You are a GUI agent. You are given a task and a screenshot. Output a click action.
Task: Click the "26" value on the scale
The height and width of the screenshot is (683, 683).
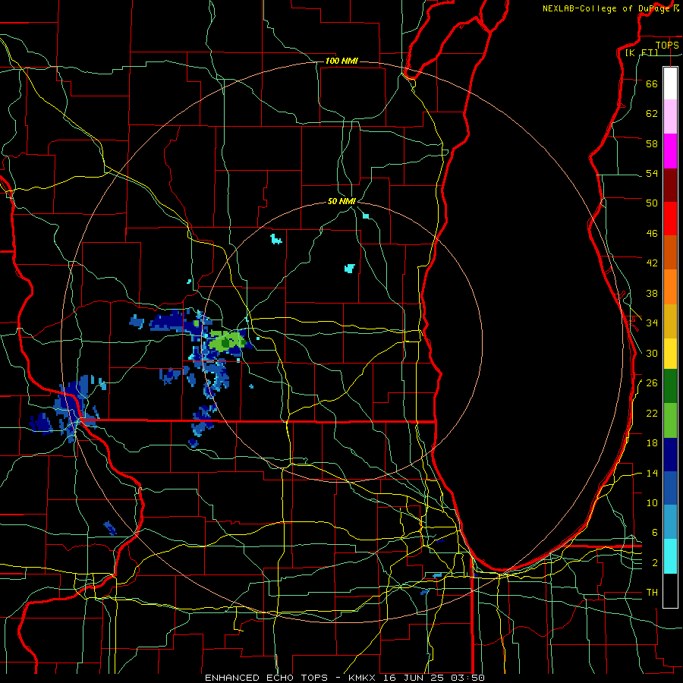click(x=652, y=383)
